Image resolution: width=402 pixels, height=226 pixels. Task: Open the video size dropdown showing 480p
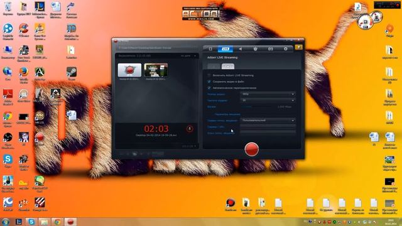(x=268, y=94)
